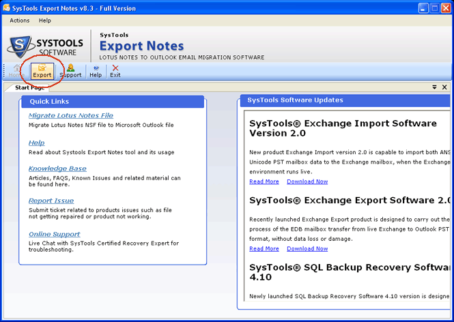Open the Knowledge Base link
454x322 pixels.
click(57, 169)
